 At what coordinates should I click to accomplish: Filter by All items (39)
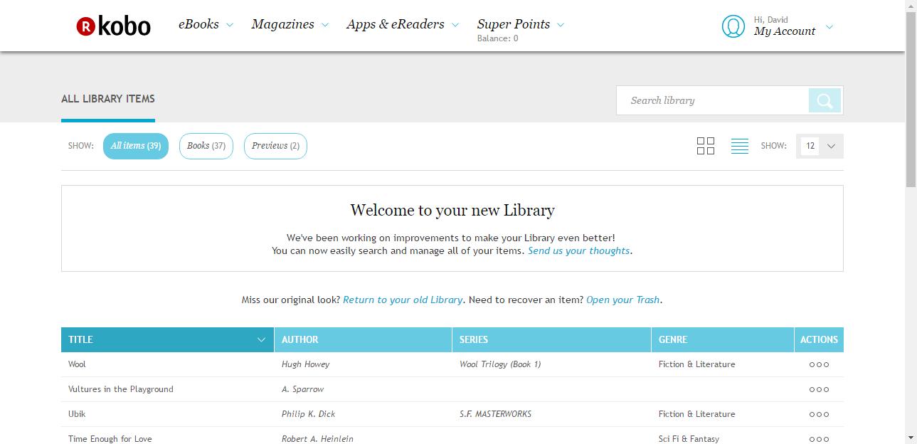click(136, 146)
